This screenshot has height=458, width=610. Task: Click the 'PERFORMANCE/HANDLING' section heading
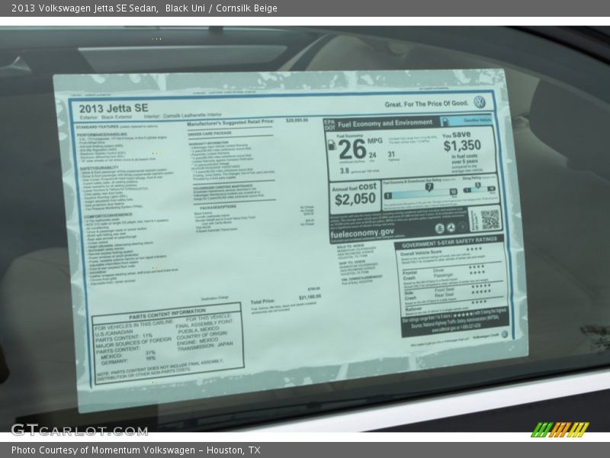click(x=102, y=134)
